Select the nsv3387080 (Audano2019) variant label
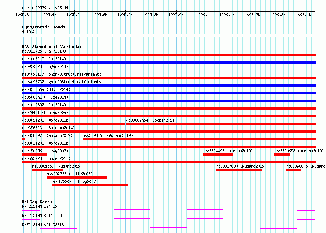 [x=241, y=166]
